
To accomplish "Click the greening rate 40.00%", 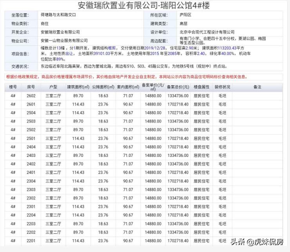I will pos(228,53).
